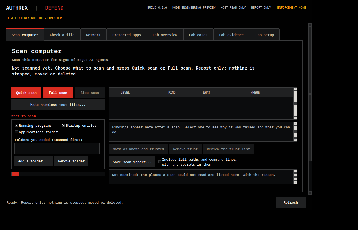The image size is (358, 230).
Task: Click 'Make harmless test files...'
Action: coord(58,105)
